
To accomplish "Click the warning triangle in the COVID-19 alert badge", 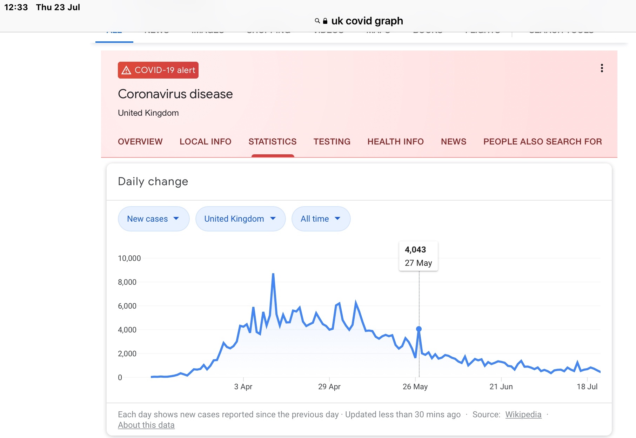I will [x=126, y=70].
